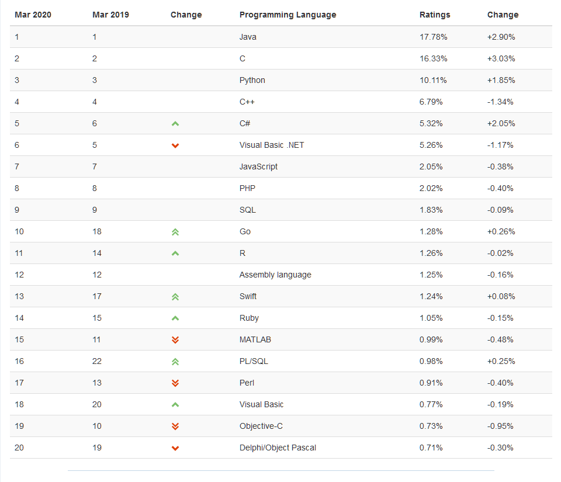Click the double red down arrow for Perl
This screenshot has height=482, width=561.
pos(175,383)
